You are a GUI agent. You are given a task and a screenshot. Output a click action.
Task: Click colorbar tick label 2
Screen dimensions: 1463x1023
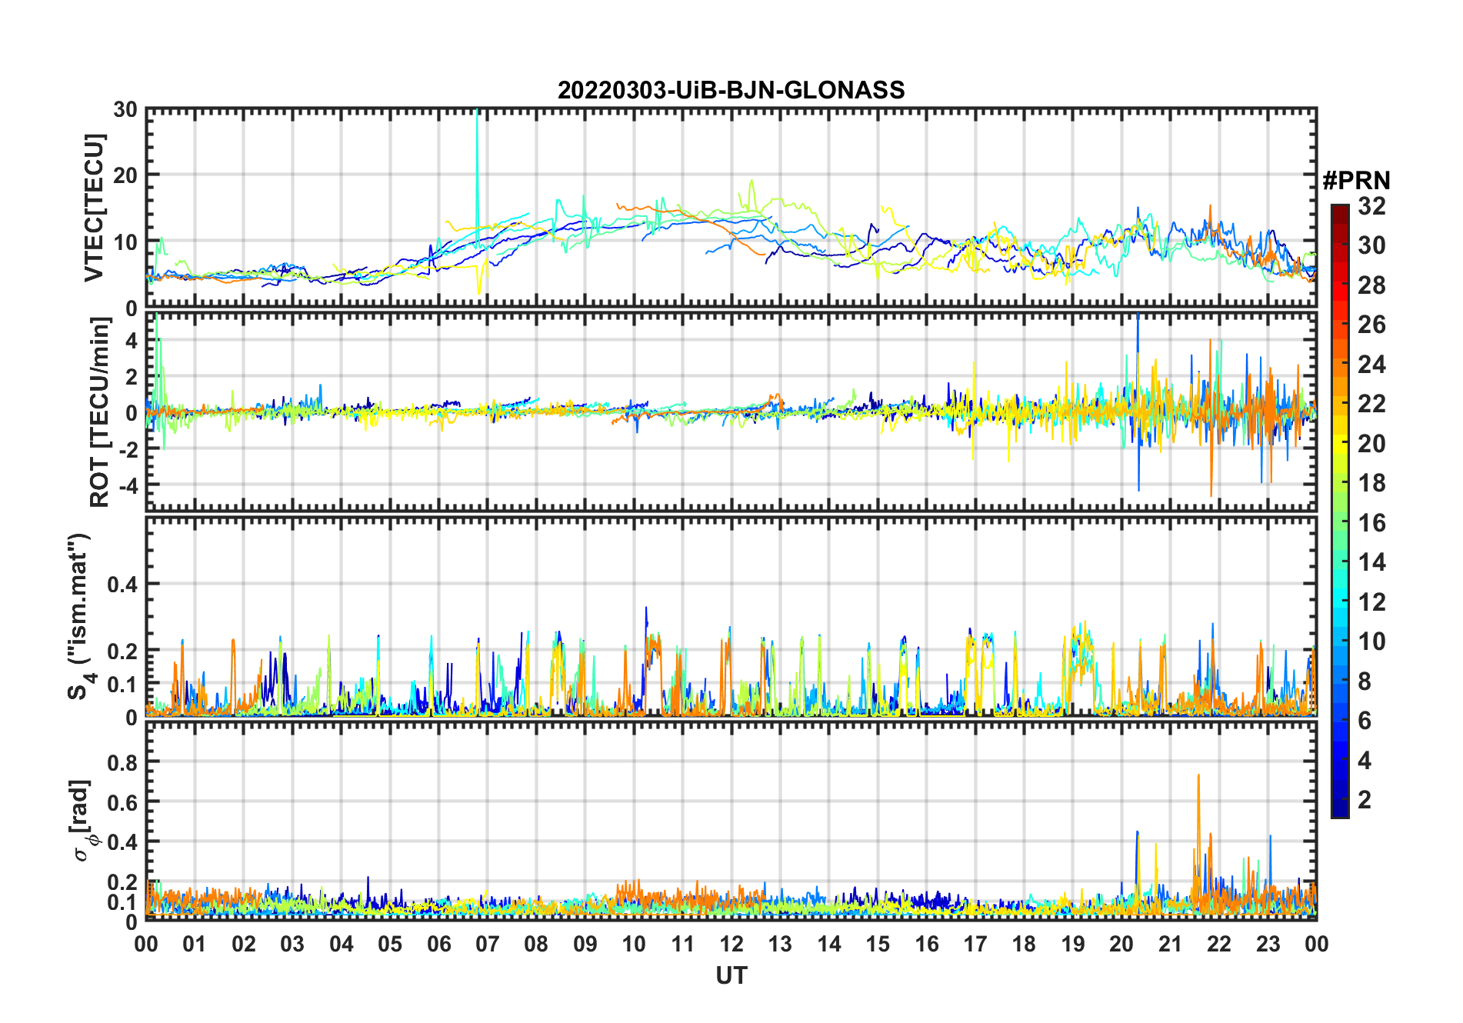1365,800
